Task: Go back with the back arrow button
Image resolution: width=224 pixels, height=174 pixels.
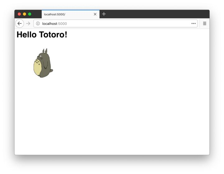Action: coord(20,24)
